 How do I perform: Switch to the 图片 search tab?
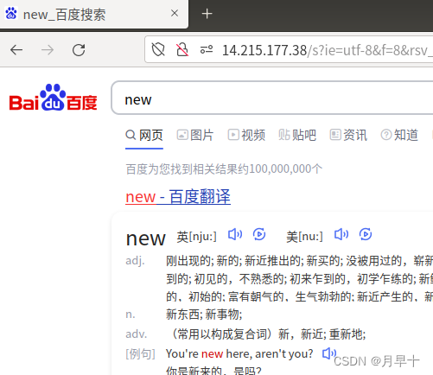pyautogui.click(x=195, y=135)
